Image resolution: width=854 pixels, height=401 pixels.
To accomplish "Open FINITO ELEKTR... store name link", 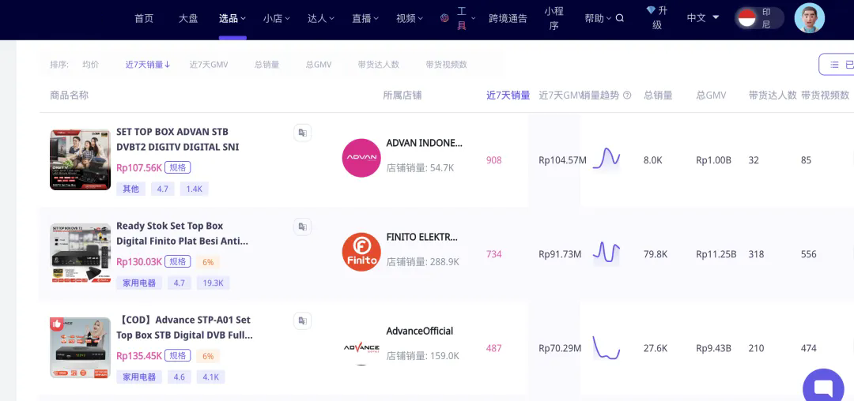I will point(422,237).
